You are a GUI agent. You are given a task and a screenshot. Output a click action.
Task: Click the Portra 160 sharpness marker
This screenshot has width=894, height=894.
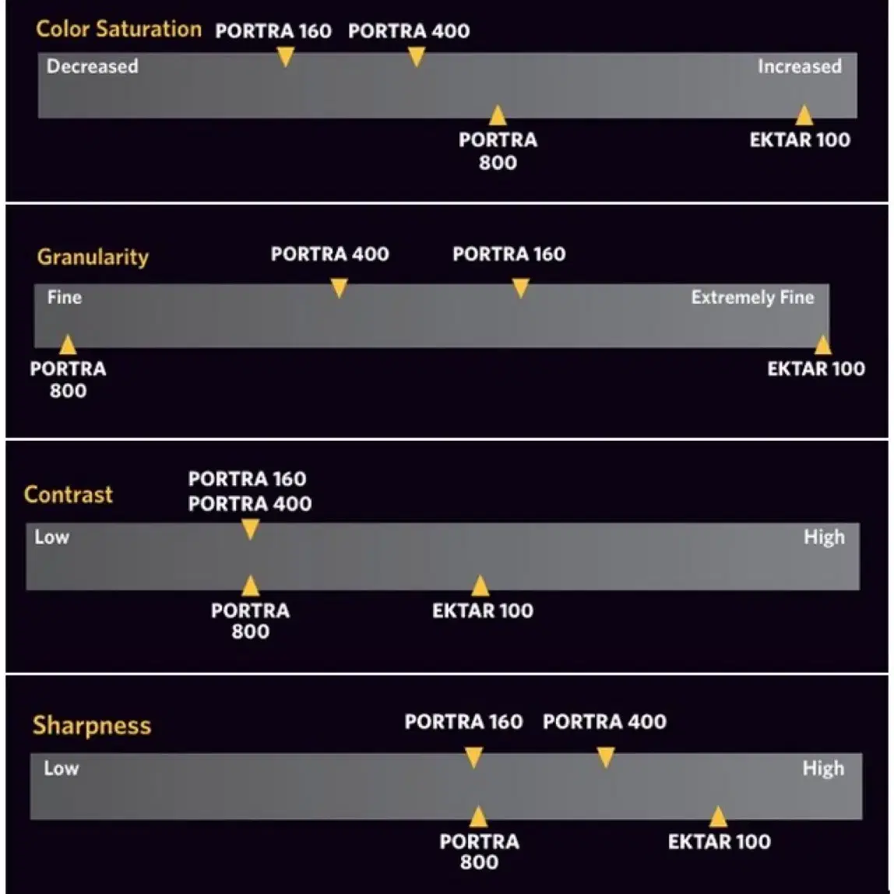click(473, 758)
